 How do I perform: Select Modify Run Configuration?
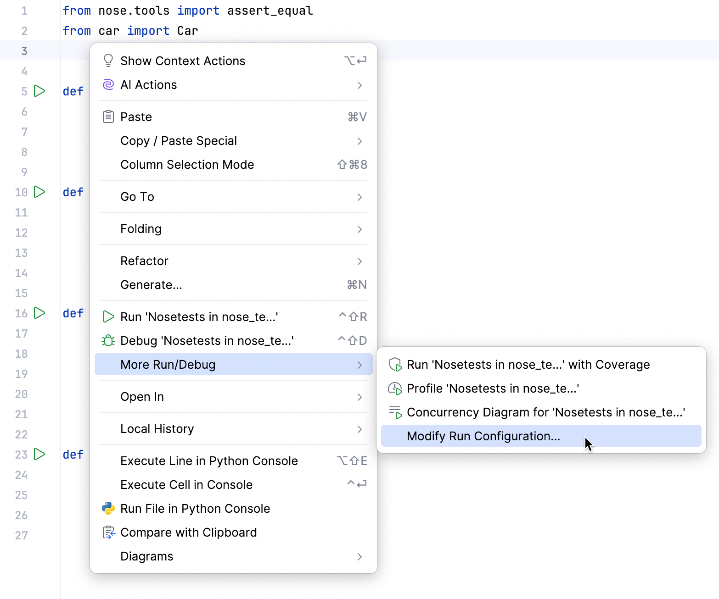(x=483, y=436)
